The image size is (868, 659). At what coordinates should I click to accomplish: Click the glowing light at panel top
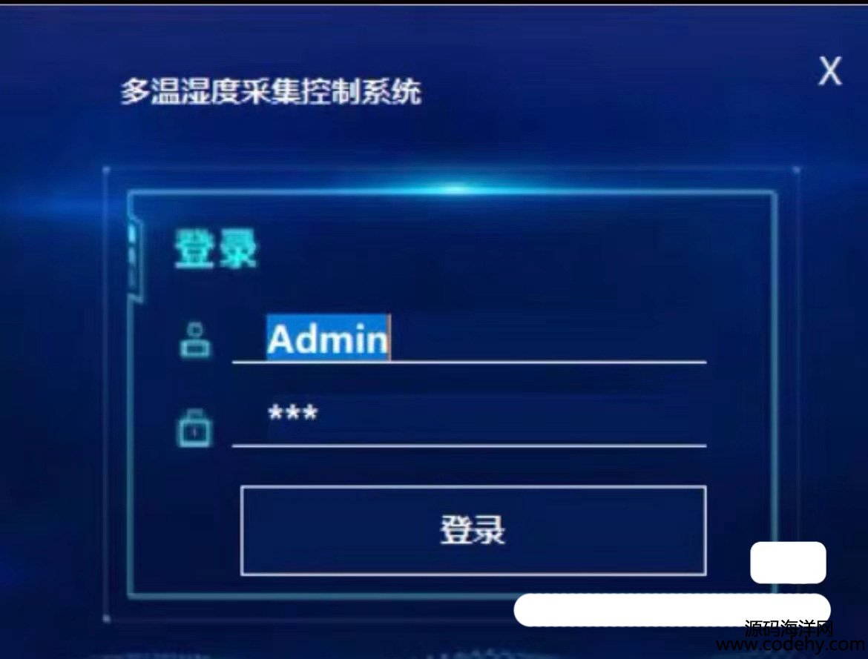456,189
